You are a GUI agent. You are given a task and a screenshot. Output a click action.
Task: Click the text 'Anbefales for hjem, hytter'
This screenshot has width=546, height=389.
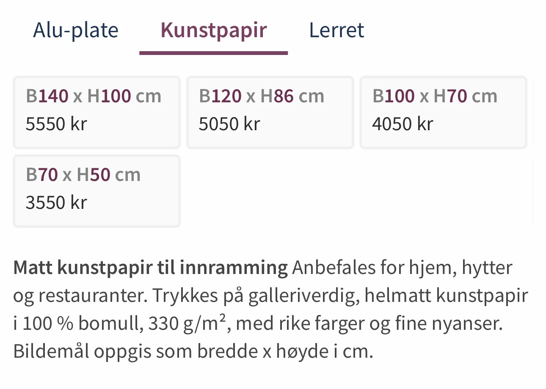click(402, 268)
